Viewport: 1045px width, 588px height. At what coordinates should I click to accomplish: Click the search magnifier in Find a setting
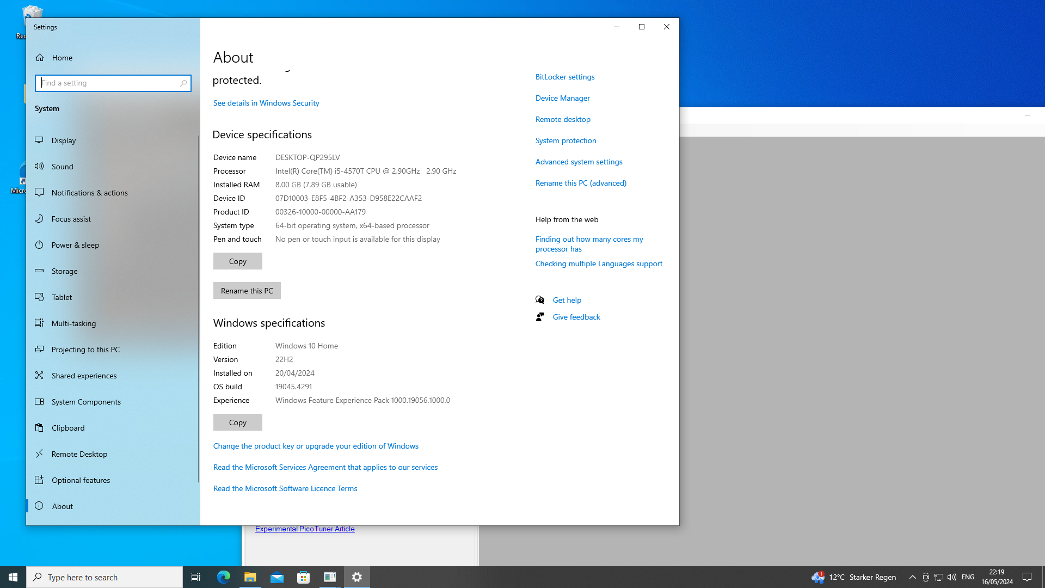tap(183, 83)
